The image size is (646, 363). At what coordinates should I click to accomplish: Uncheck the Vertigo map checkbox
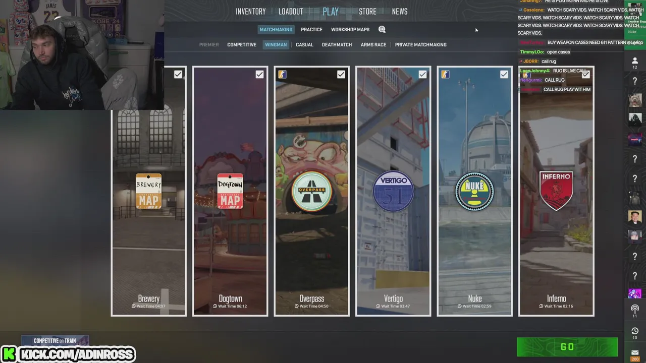(422, 75)
